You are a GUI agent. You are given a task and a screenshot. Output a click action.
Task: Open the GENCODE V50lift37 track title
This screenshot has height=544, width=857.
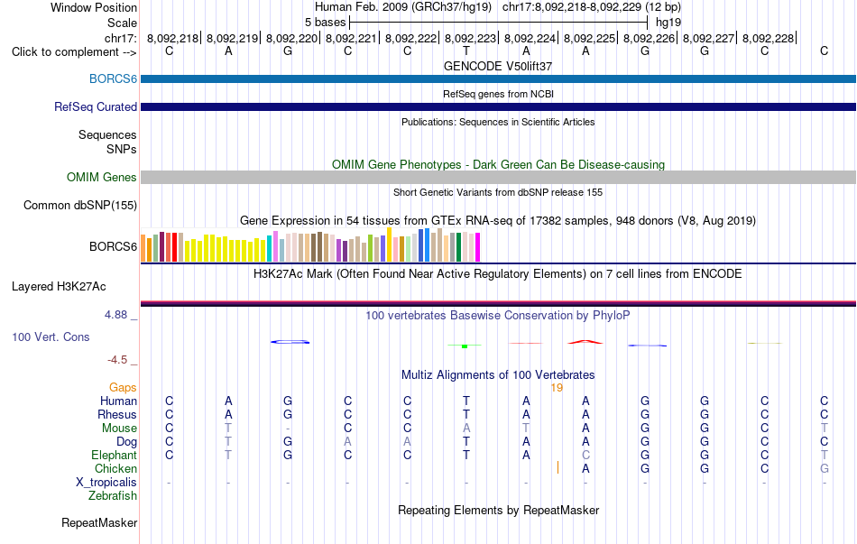[x=498, y=66]
